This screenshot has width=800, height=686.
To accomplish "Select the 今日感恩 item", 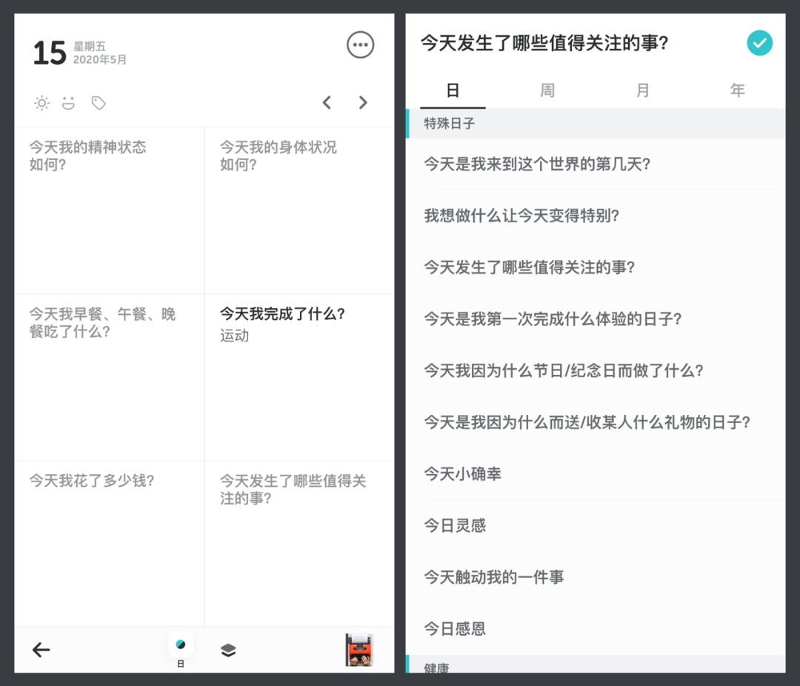I will click(596, 629).
